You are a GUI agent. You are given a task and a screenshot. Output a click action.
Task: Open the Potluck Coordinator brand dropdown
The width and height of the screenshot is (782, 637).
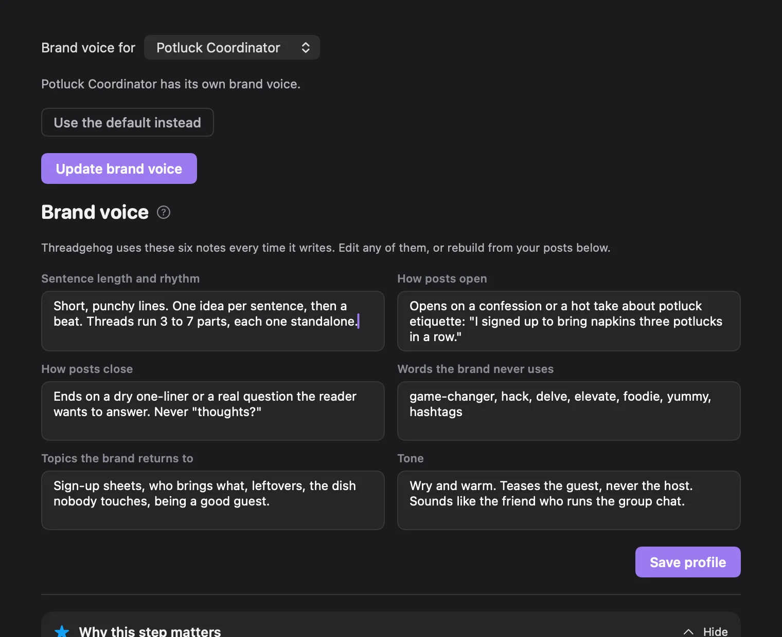[x=232, y=47]
